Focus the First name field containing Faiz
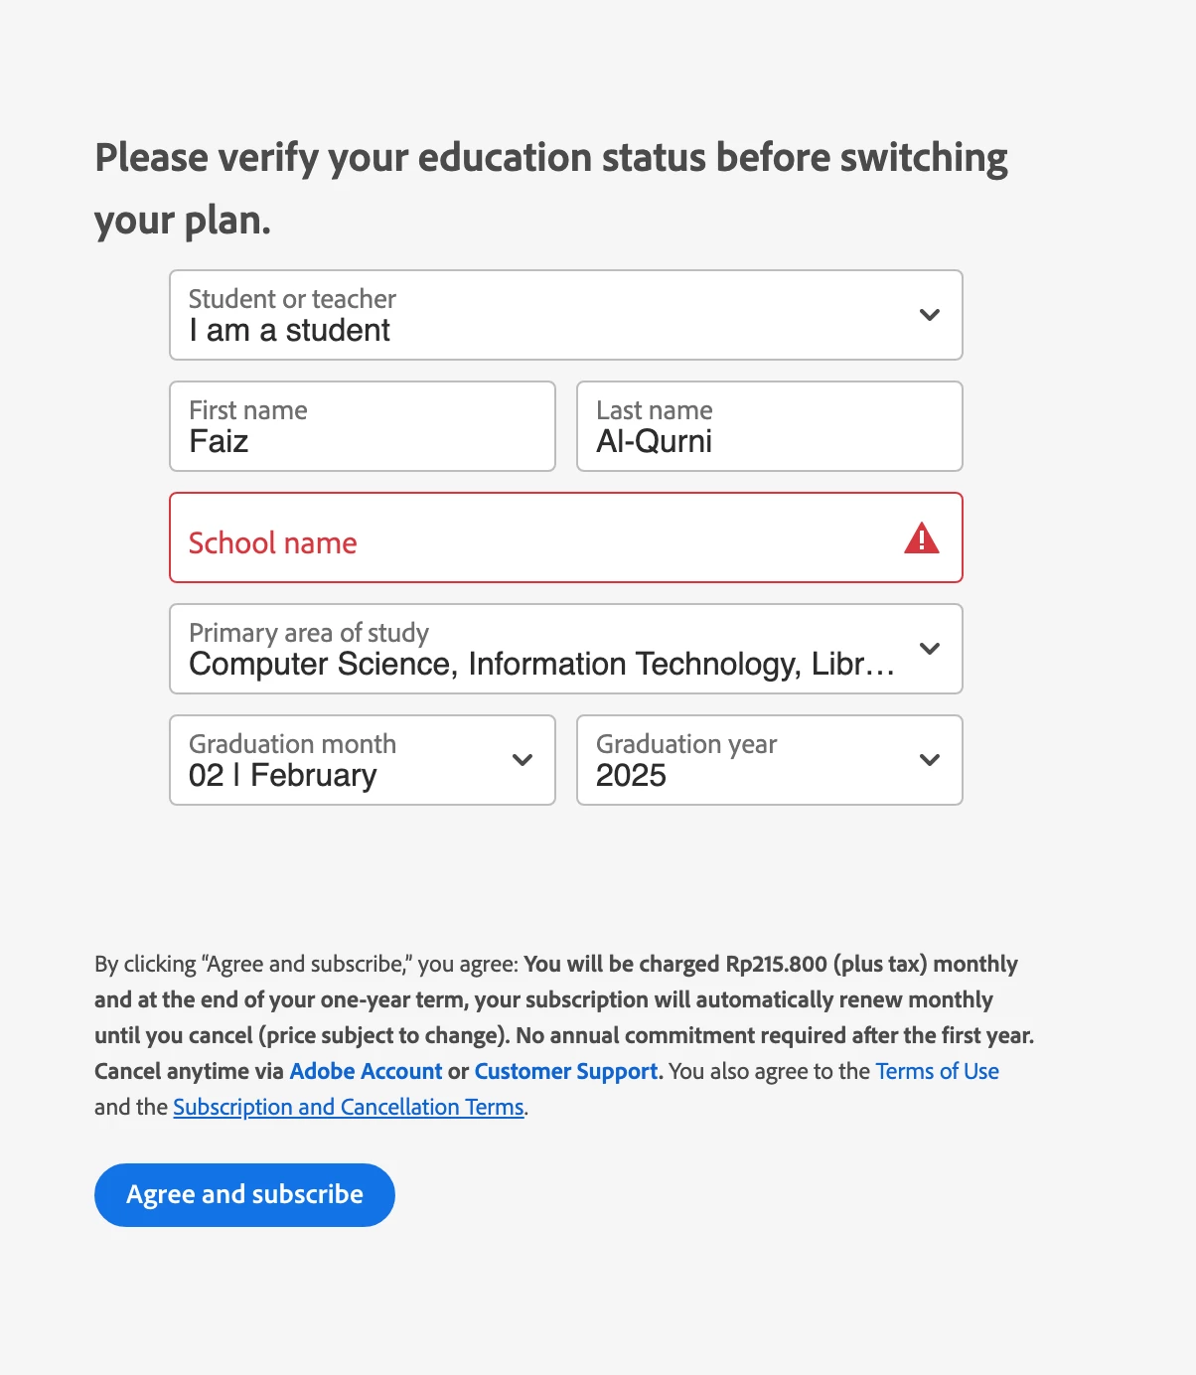 (x=363, y=426)
